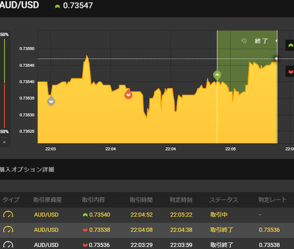Sort by 取引時間 column header

point(141,200)
